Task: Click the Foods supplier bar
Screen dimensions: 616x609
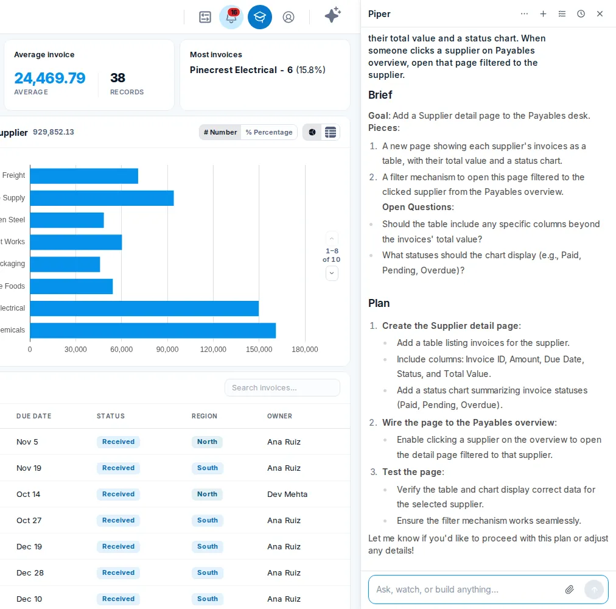Action: coord(71,286)
